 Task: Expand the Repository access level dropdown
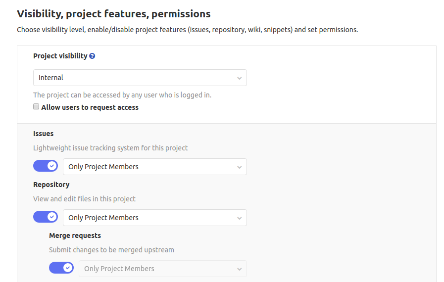coord(154,218)
